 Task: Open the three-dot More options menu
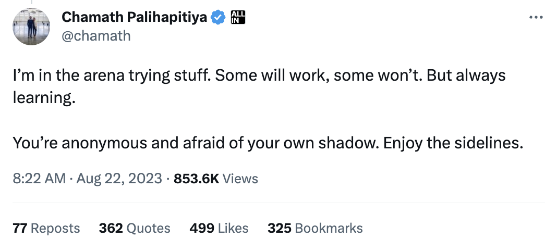pos(536,17)
